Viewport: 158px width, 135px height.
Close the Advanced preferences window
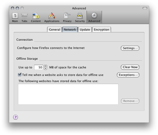click(x=12, y=8)
